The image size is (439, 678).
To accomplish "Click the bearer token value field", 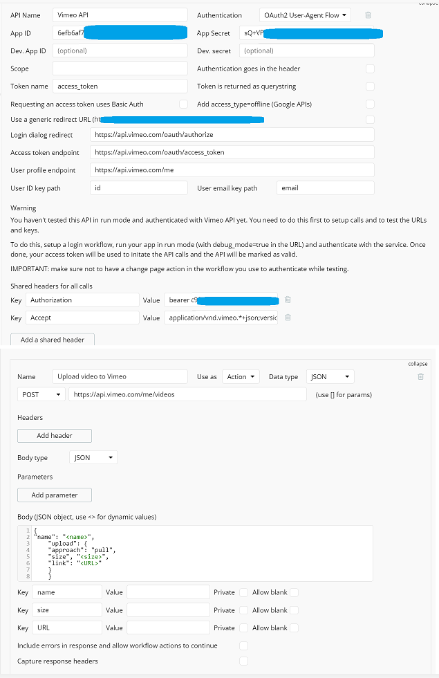I will pyautogui.click(x=221, y=300).
